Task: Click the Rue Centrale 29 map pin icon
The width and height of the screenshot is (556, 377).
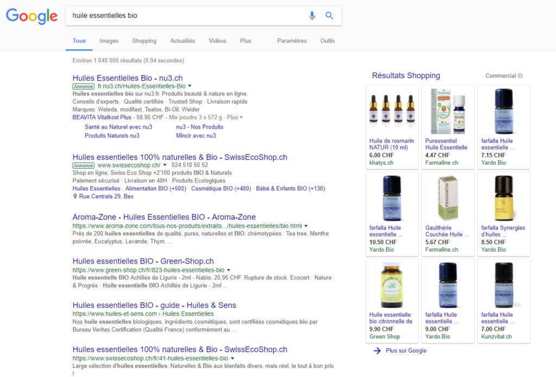Action: click(75, 196)
